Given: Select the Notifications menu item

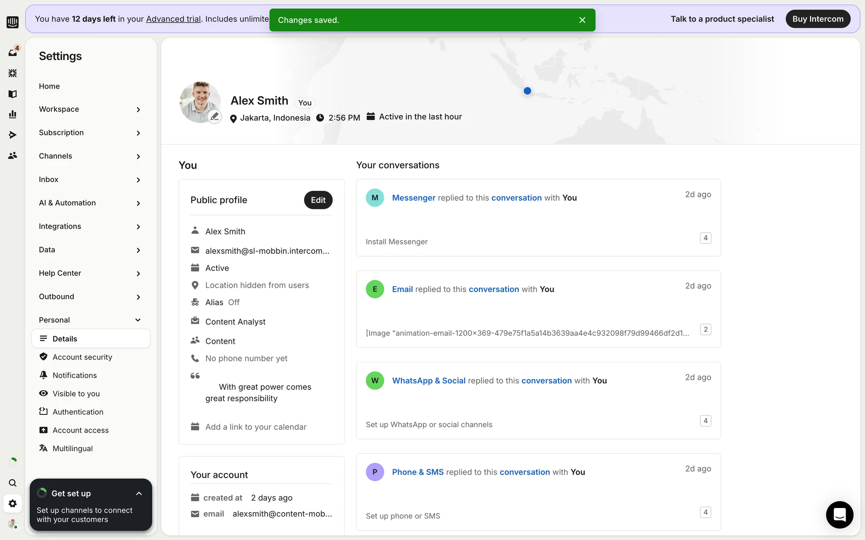Looking at the screenshot, I should [74, 375].
